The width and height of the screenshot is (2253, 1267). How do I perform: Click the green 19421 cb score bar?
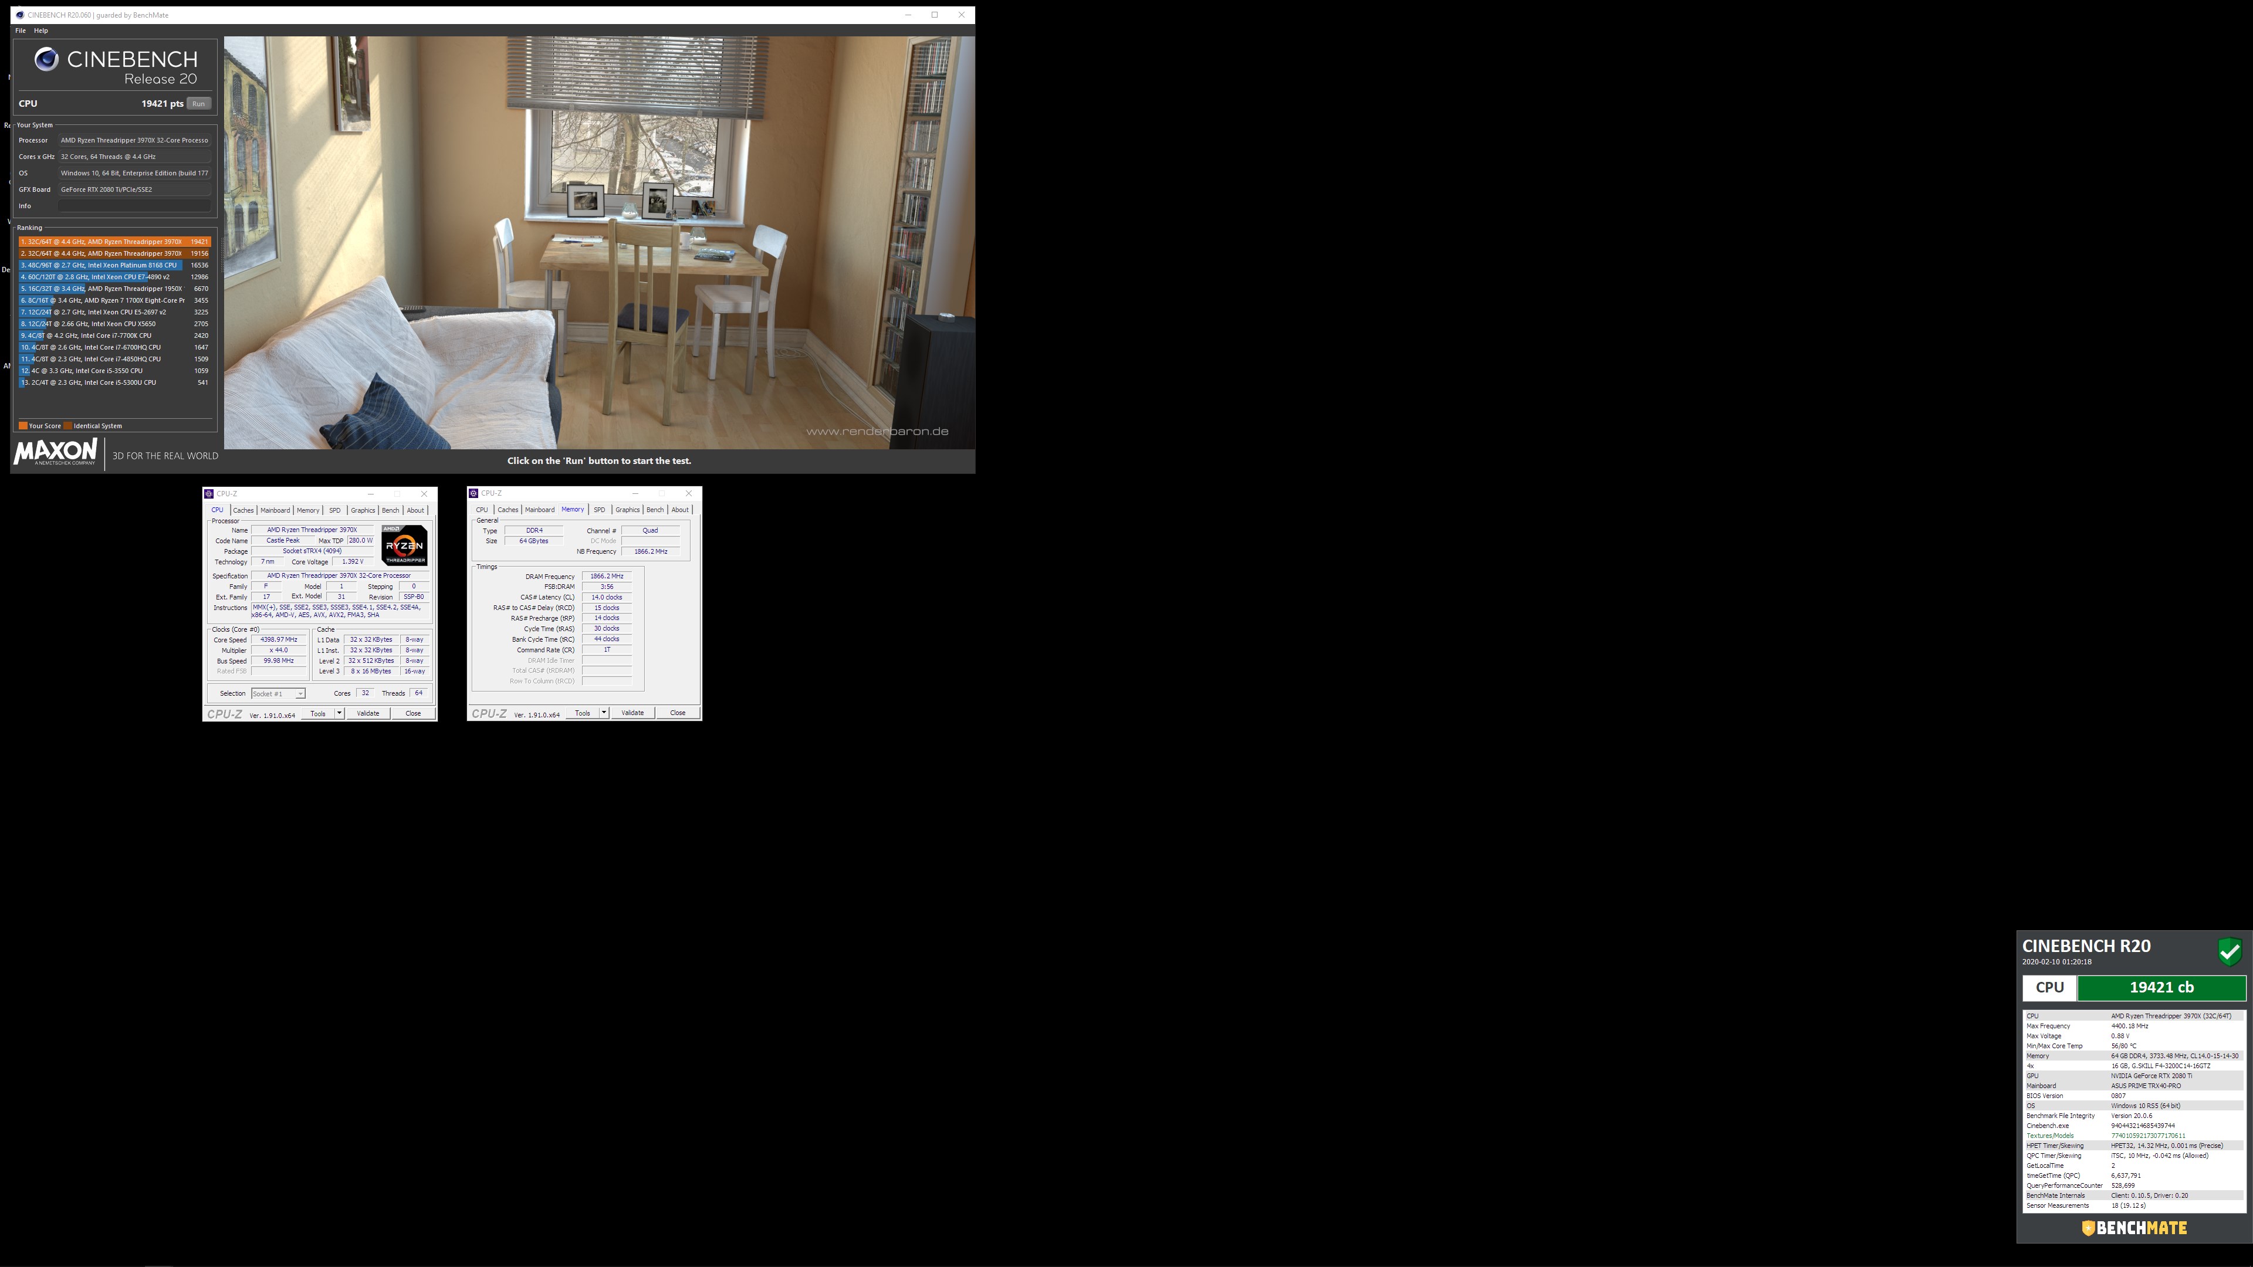[2161, 987]
